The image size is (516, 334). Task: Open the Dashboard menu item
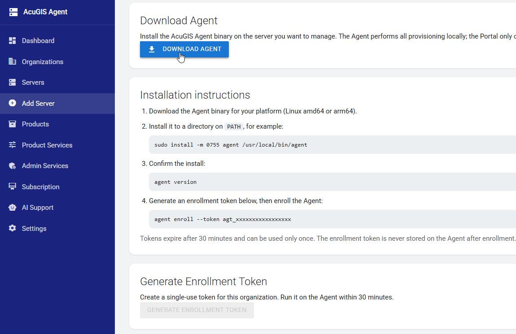click(57, 41)
